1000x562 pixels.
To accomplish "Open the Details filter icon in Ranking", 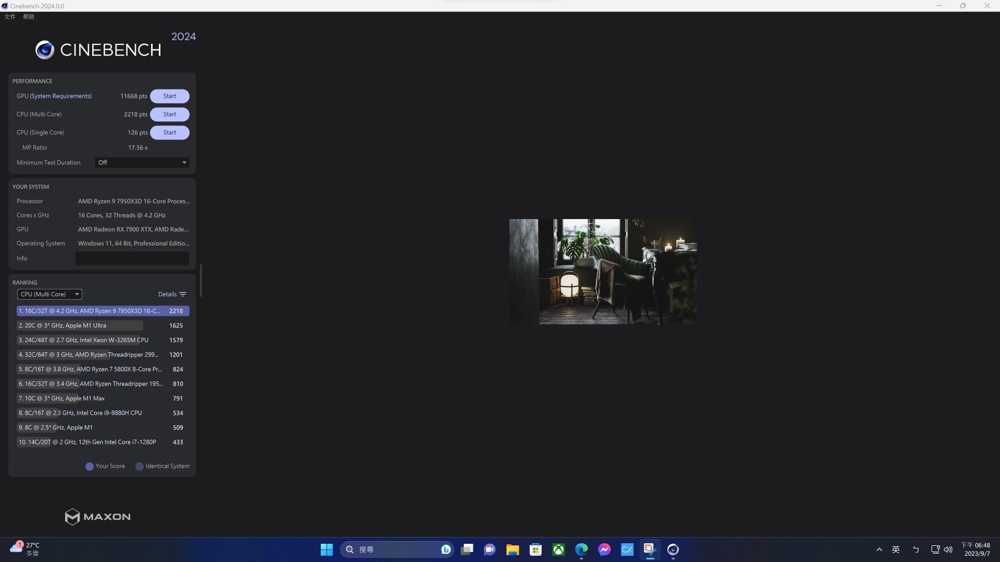I will pos(183,294).
